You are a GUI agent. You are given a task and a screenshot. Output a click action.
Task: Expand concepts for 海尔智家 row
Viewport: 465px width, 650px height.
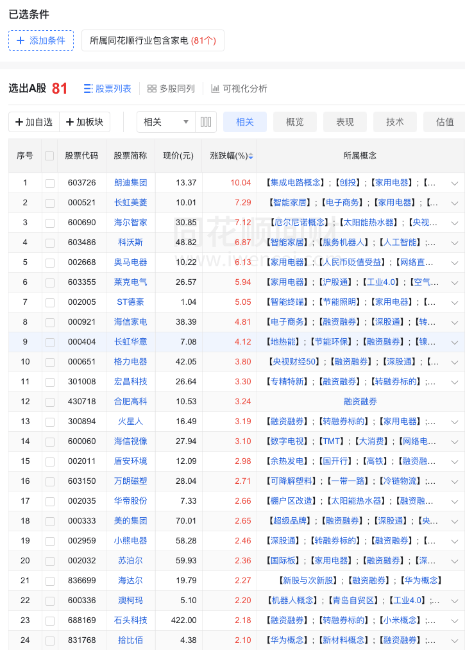455,223
